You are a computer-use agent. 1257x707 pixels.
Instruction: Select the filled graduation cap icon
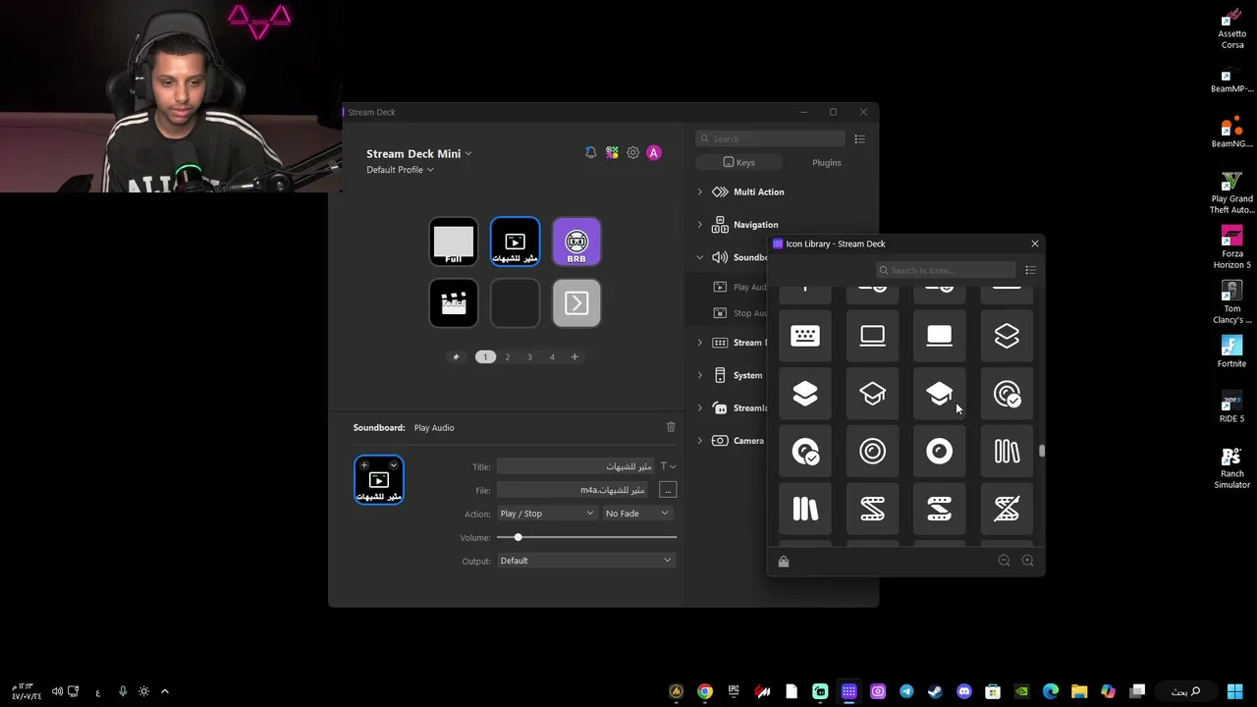(x=940, y=394)
